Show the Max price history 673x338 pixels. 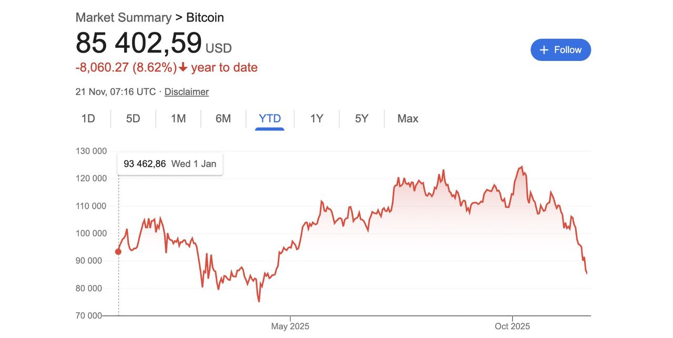(407, 118)
